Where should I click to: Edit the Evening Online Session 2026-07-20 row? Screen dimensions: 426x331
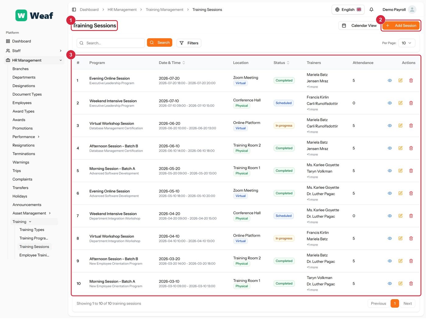click(400, 80)
